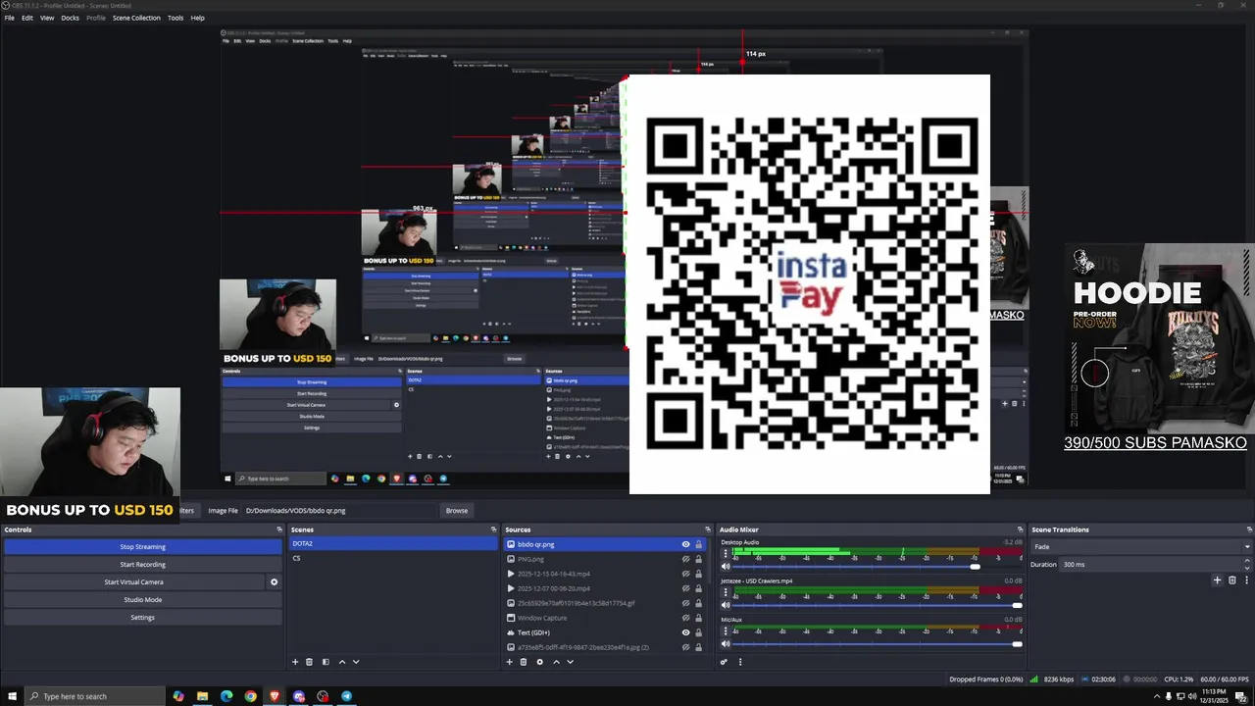Open advanced audio properties gears icon
Screen dimensions: 1255x706
click(x=725, y=662)
